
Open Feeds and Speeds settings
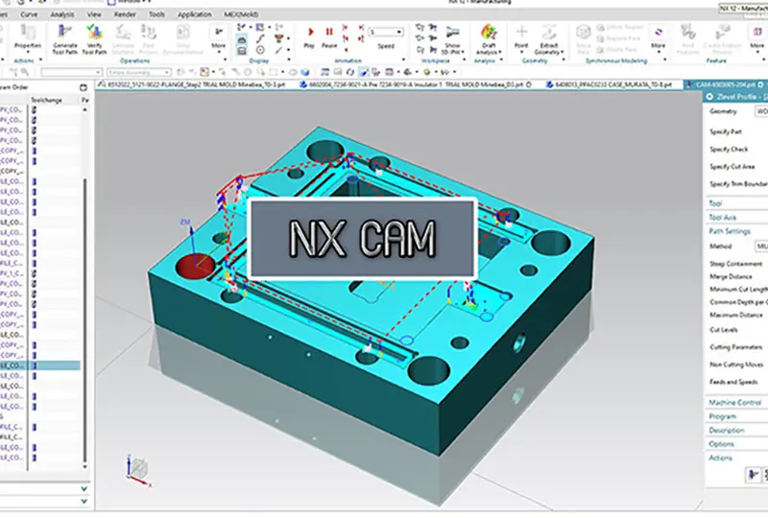point(733,382)
